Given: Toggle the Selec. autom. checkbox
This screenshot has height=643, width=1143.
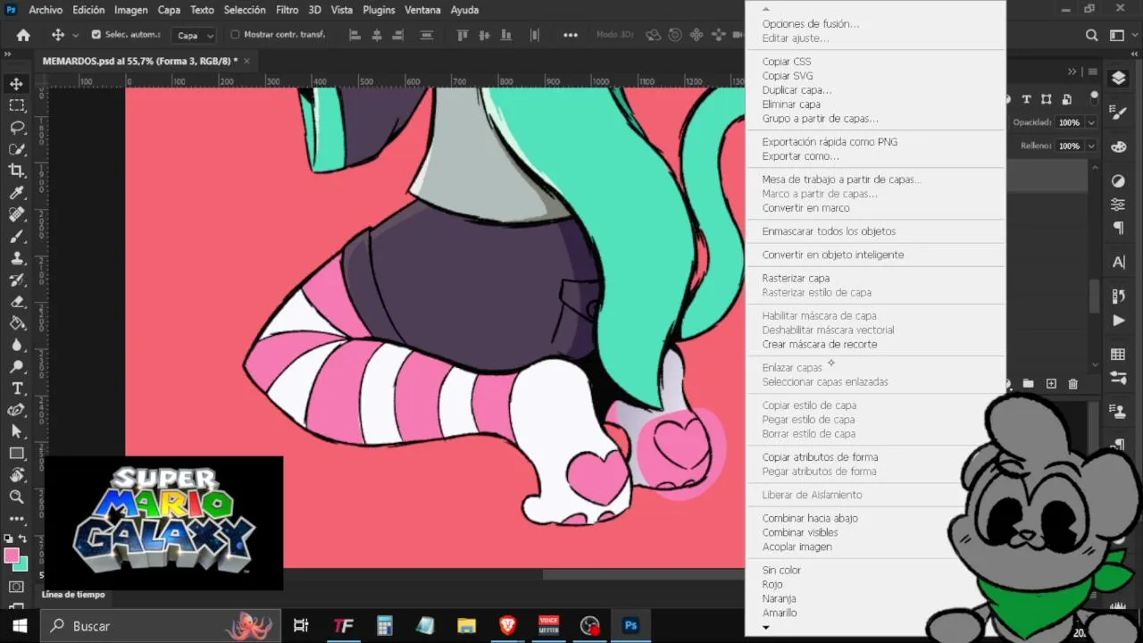Looking at the screenshot, I should 96,35.
